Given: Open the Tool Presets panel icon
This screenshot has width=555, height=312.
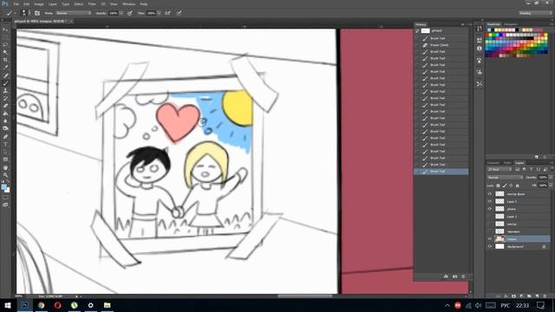Looking at the screenshot, I should [x=480, y=84].
